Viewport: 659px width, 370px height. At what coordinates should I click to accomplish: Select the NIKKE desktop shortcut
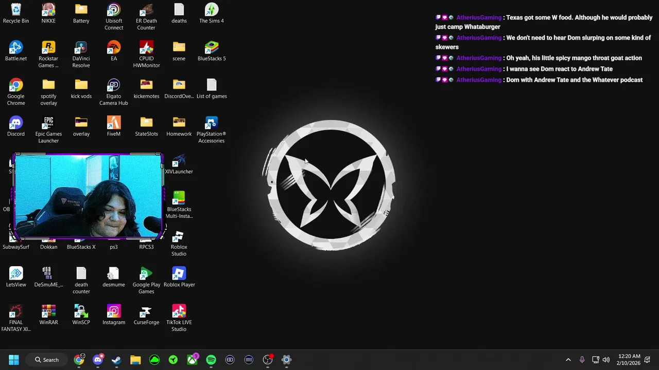coord(48,13)
